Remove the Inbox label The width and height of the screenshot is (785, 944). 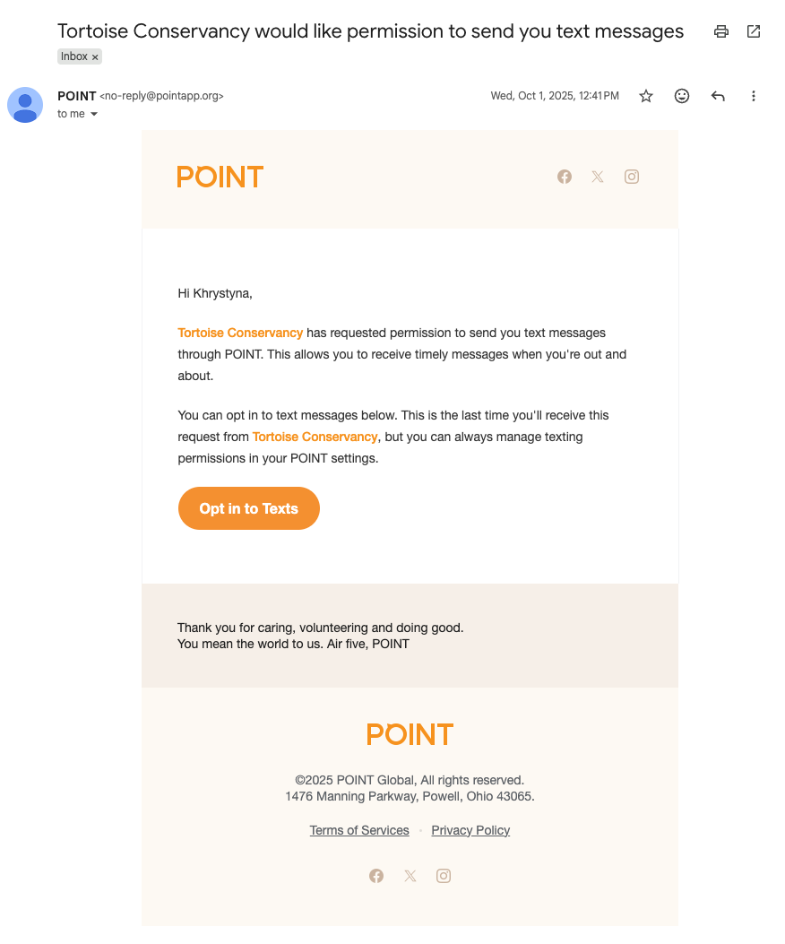click(x=96, y=56)
